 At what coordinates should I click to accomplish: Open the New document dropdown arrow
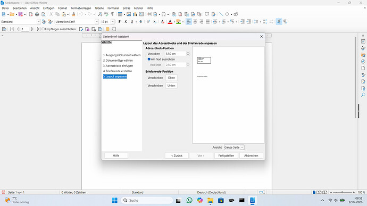[8, 14]
